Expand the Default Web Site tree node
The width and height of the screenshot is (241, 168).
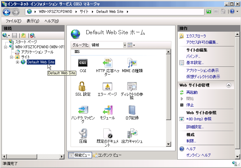(x=17, y=62)
